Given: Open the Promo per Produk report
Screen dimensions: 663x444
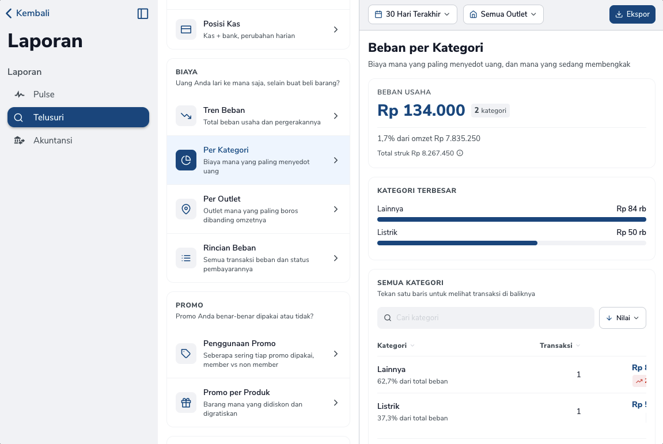Looking at the screenshot, I should (259, 403).
